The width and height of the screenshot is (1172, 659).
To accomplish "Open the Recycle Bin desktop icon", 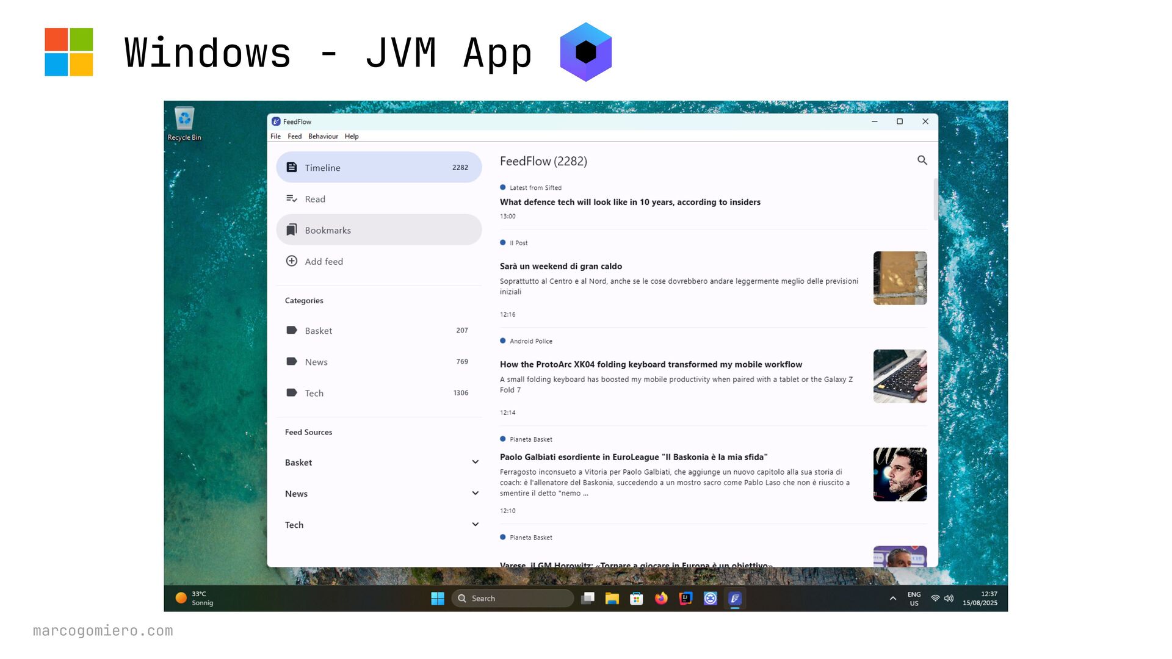I will click(x=184, y=124).
